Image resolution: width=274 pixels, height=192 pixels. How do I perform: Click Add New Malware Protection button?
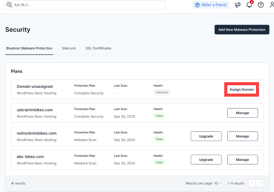coord(242,29)
